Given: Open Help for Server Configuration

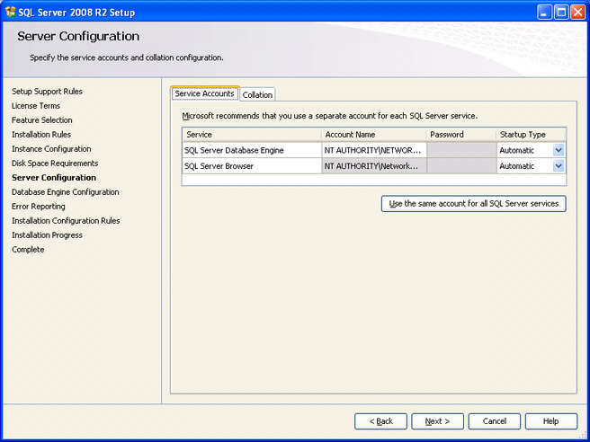Looking at the screenshot, I should click(550, 421).
